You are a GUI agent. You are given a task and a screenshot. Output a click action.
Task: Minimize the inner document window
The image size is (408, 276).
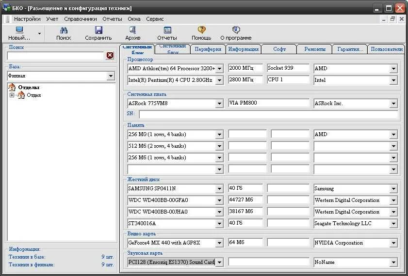pos(384,19)
